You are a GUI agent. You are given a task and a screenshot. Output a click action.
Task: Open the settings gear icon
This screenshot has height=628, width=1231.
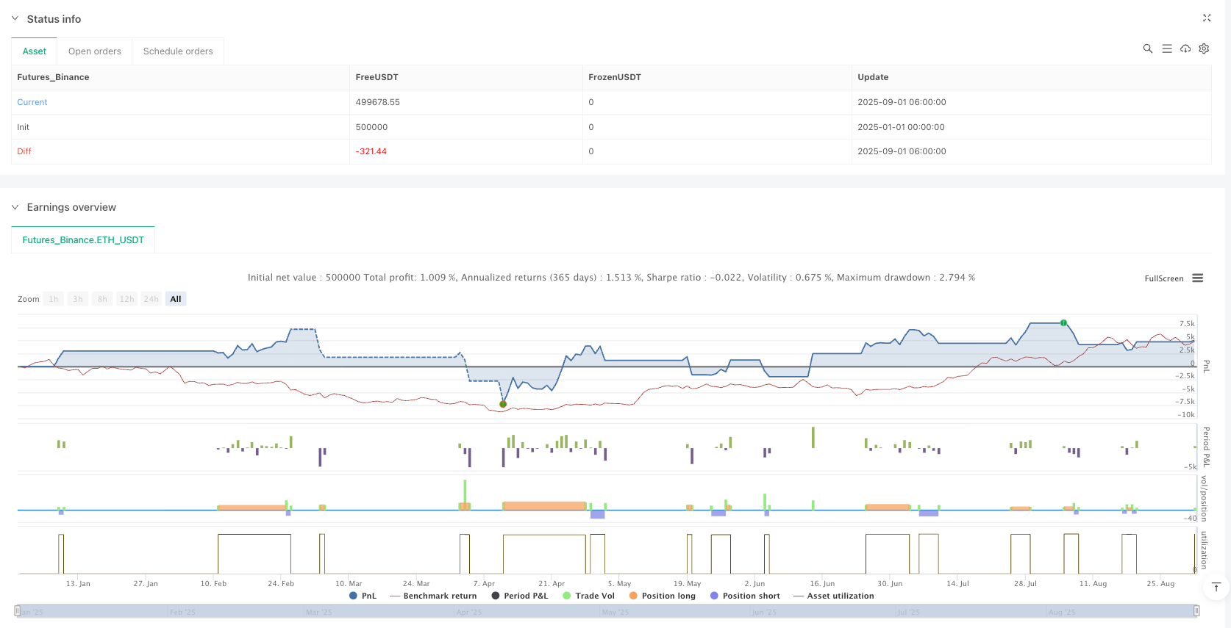tap(1204, 48)
